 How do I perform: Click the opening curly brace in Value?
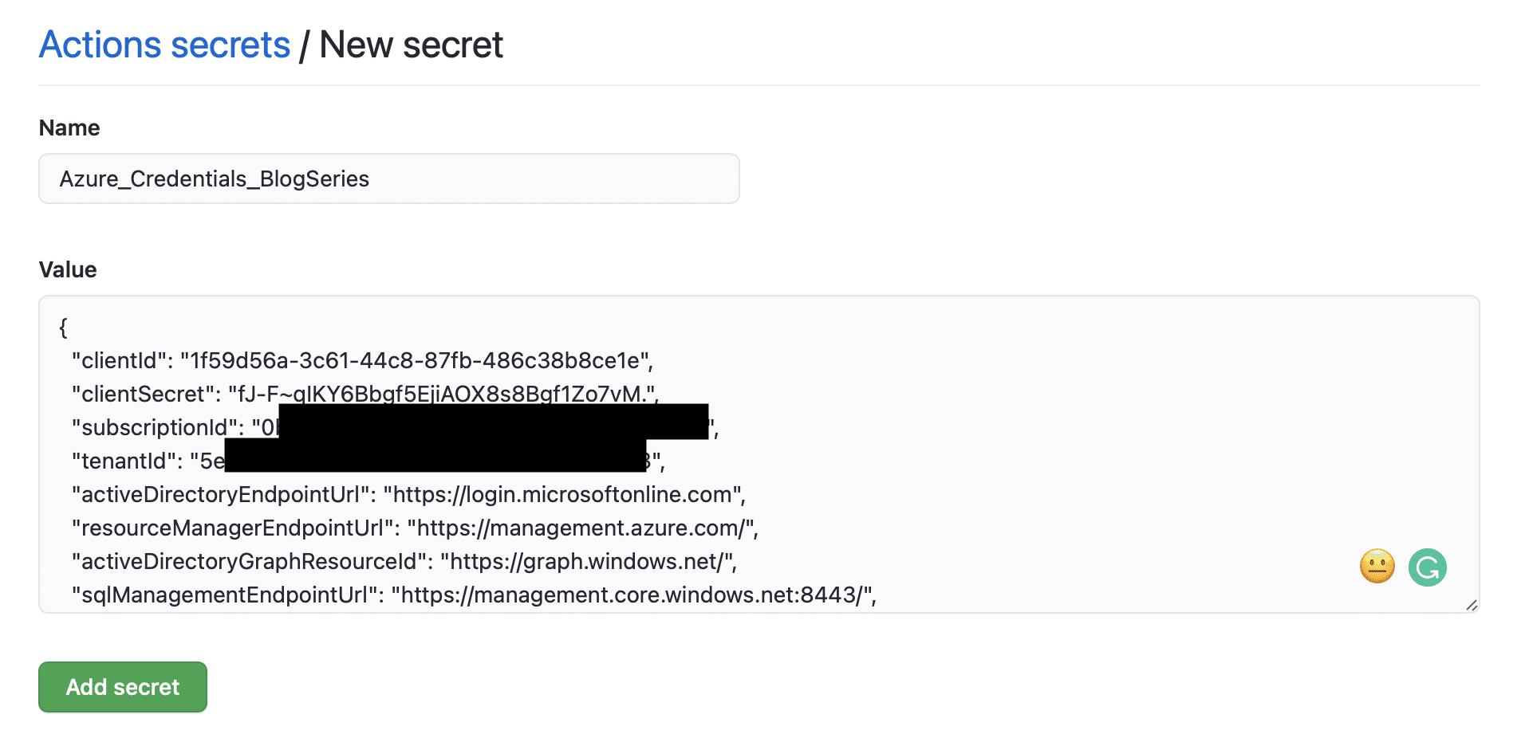pyautogui.click(x=63, y=328)
